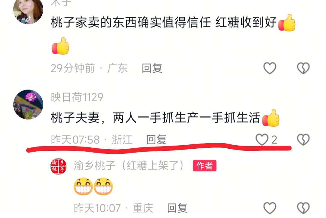Like the comment about 红糖收到好
This screenshot has height=218, width=326.
coord(270,68)
